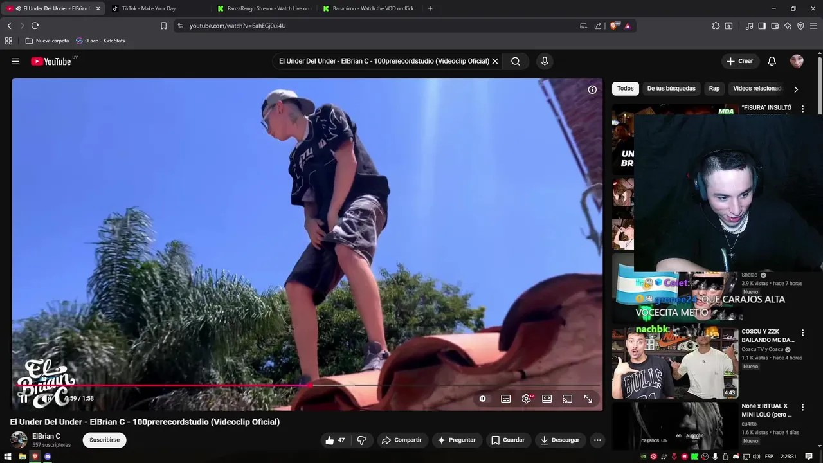Open ElBrian C channel avatar
The height and width of the screenshot is (463, 823).
(19, 440)
